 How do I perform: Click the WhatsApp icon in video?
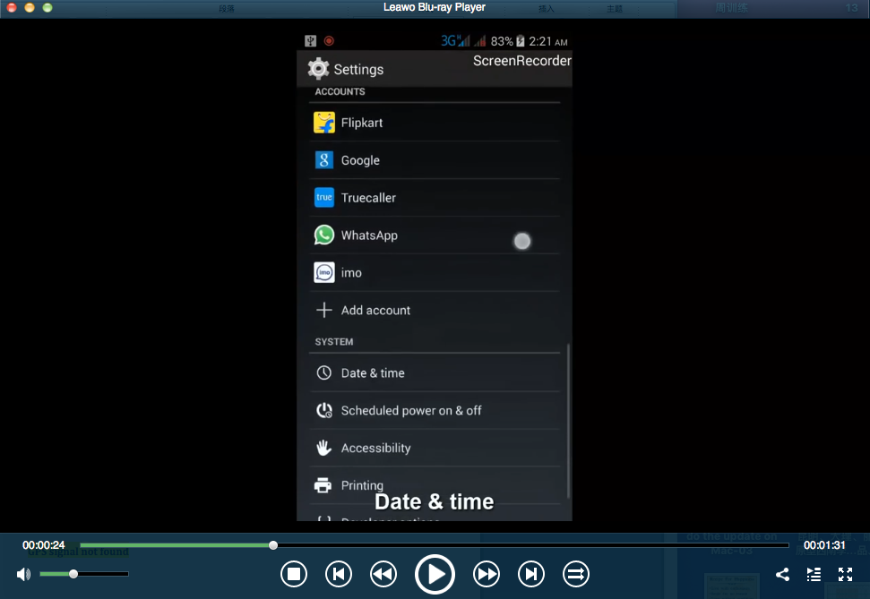[x=324, y=235]
